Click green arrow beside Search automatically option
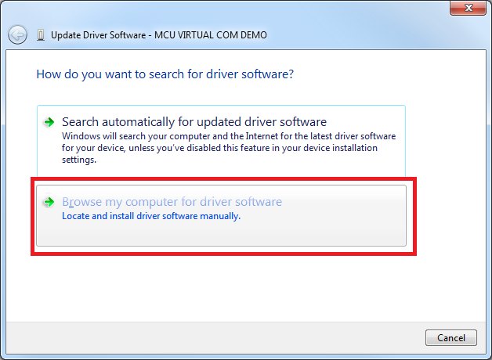The width and height of the screenshot is (492, 360). click(x=49, y=122)
